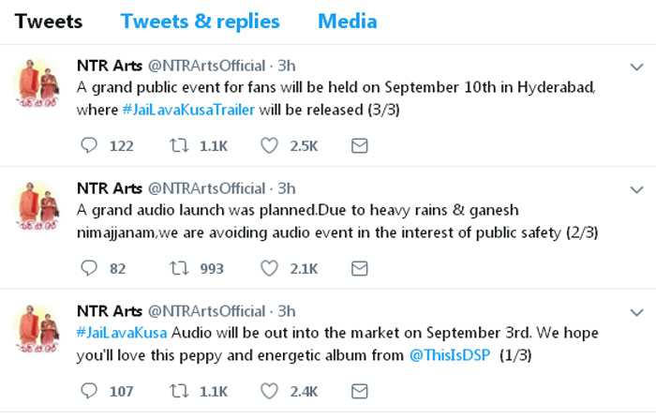656x419 pixels.
Task: Reply to the September 10th Hyderabad event tweet
Action: click(90, 145)
